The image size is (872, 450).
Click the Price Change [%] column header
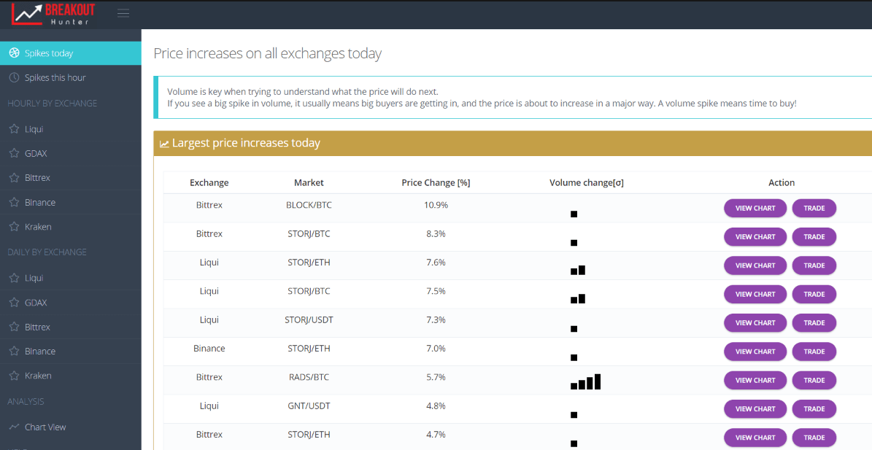(x=436, y=183)
